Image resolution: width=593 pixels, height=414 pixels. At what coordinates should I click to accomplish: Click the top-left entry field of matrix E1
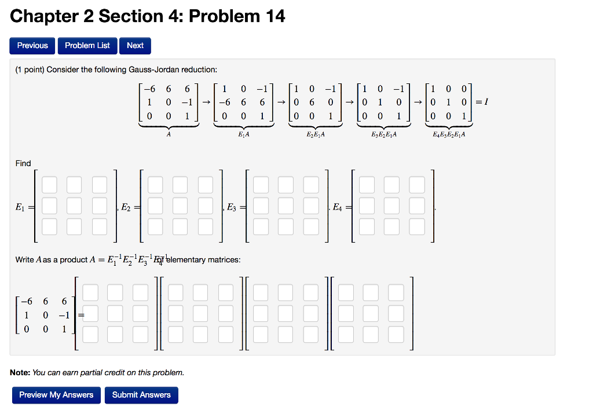click(49, 184)
